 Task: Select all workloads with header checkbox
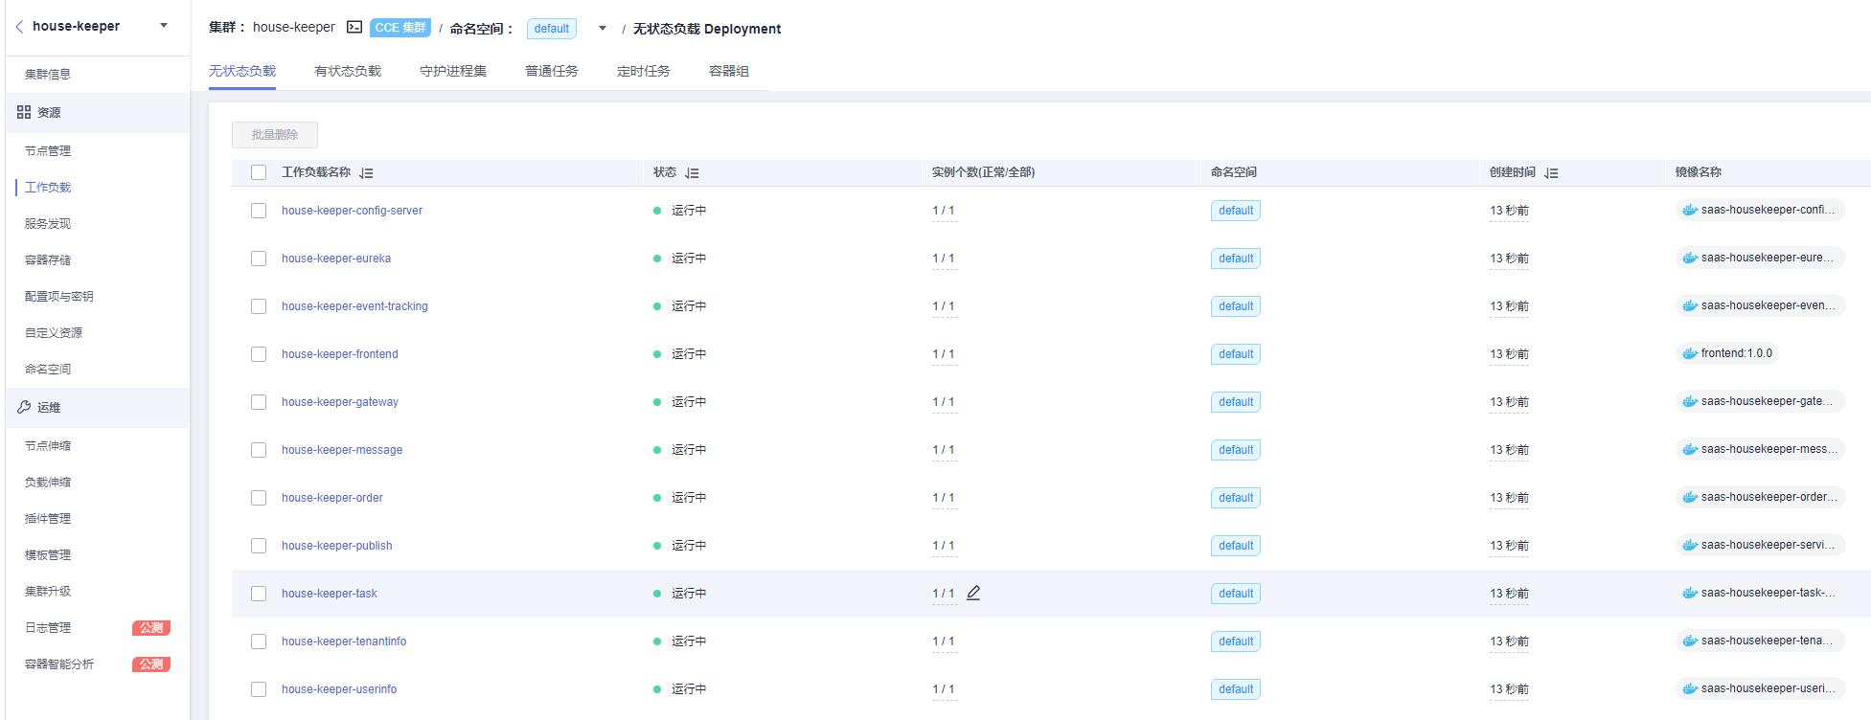pyautogui.click(x=259, y=172)
